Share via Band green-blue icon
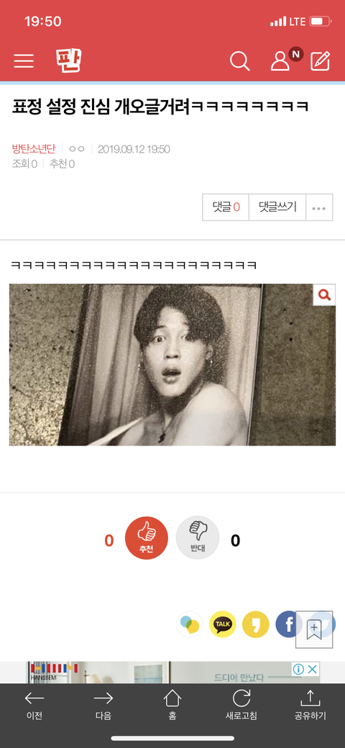 click(190, 624)
